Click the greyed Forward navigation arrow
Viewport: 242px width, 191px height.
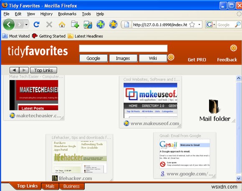tap(20, 25)
